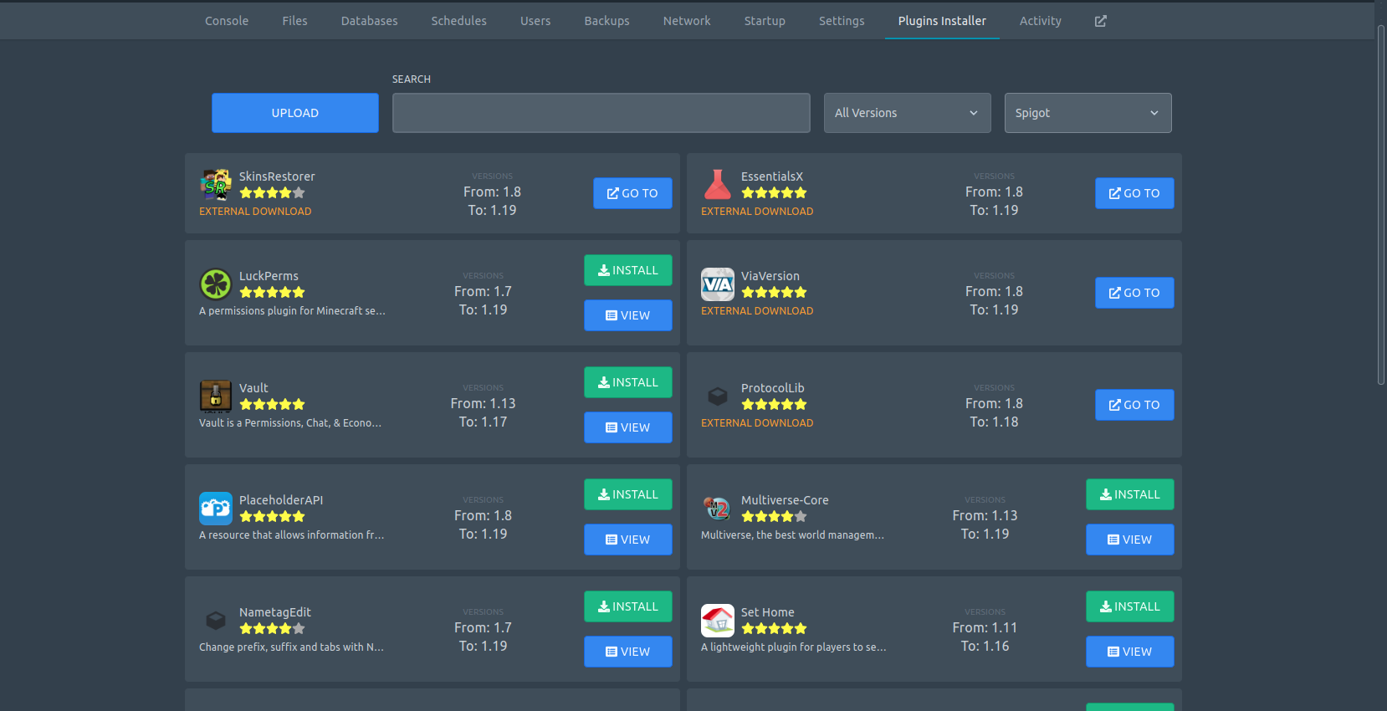Click the EssentialsX flask icon
Screen dimensions: 1387x711
(718, 185)
